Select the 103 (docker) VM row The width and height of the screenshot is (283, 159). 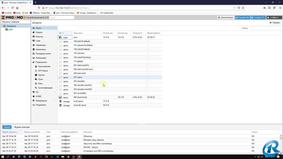110,53
